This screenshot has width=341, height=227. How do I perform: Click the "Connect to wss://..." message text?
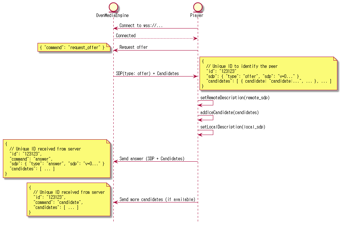point(141,26)
